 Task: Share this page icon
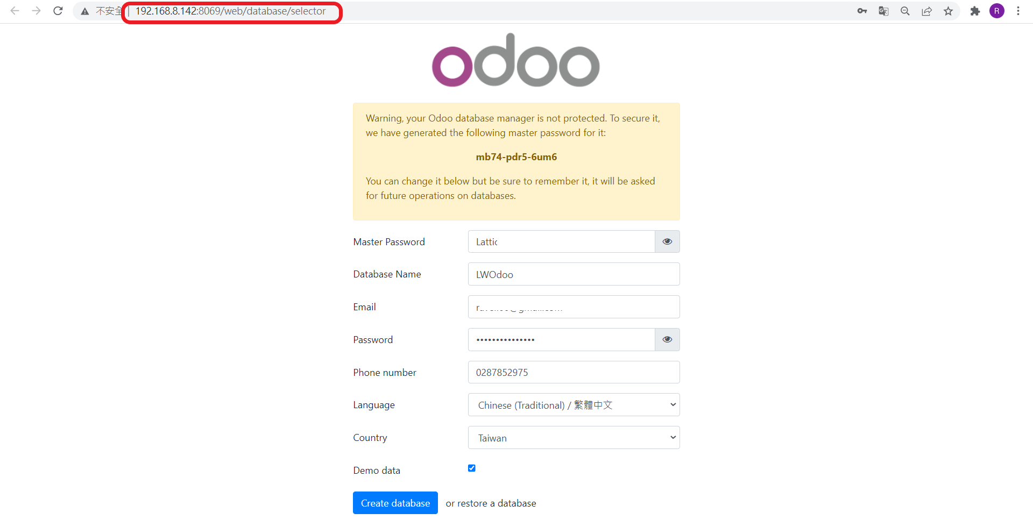tap(926, 11)
